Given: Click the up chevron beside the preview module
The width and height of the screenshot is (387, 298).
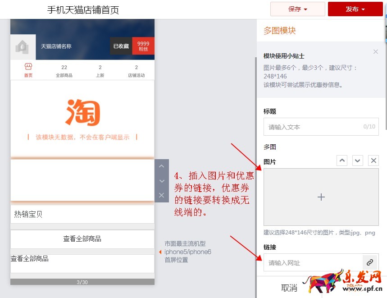Looking at the screenshot, I should pyautogui.click(x=161, y=166).
